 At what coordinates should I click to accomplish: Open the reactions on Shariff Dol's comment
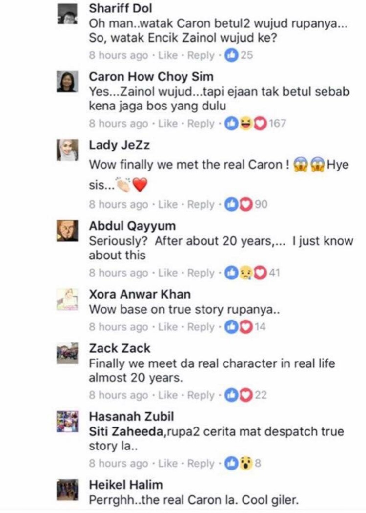(239, 55)
